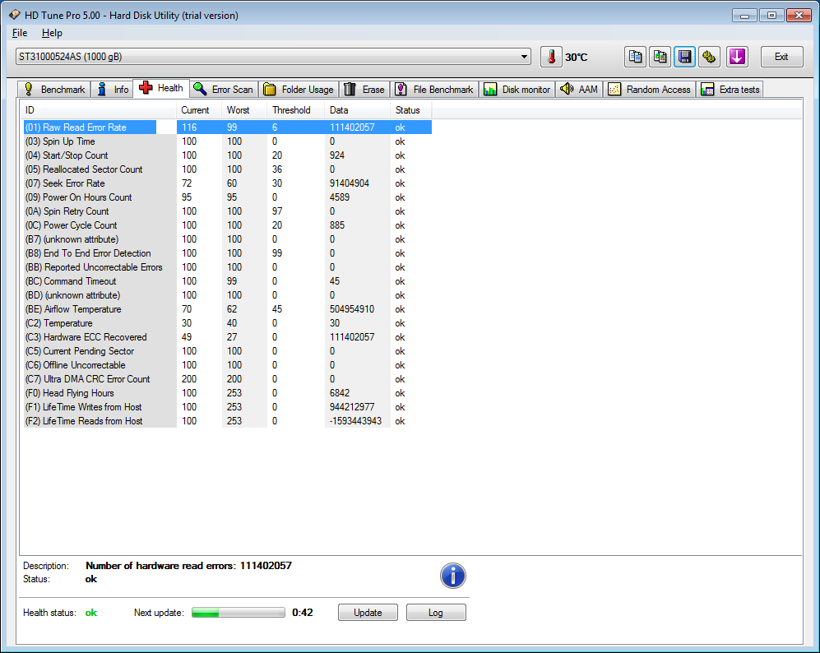
Task: Click the purple down arrow icon
Action: pyautogui.click(x=737, y=57)
